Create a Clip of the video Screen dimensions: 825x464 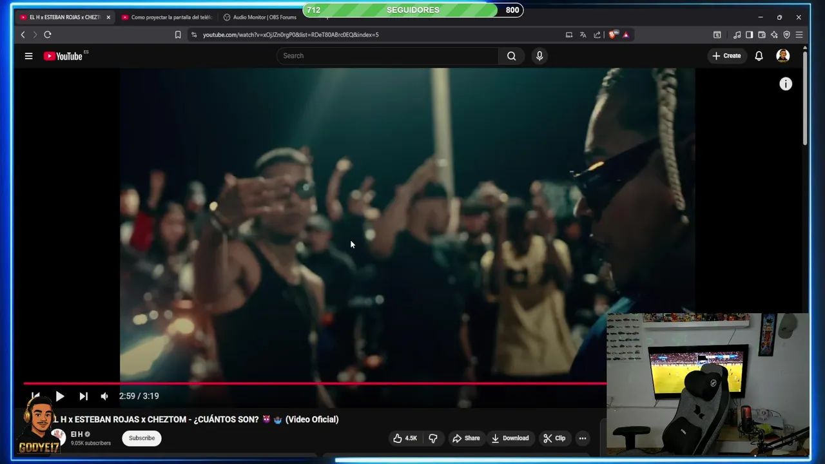pyautogui.click(x=554, y=438)
